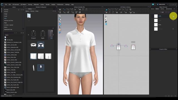Image resolution: width=178 pixels, height=100 pixels.
Task: Open the SIMULATION mode dropdown
Action: click(x=168, y=4)
